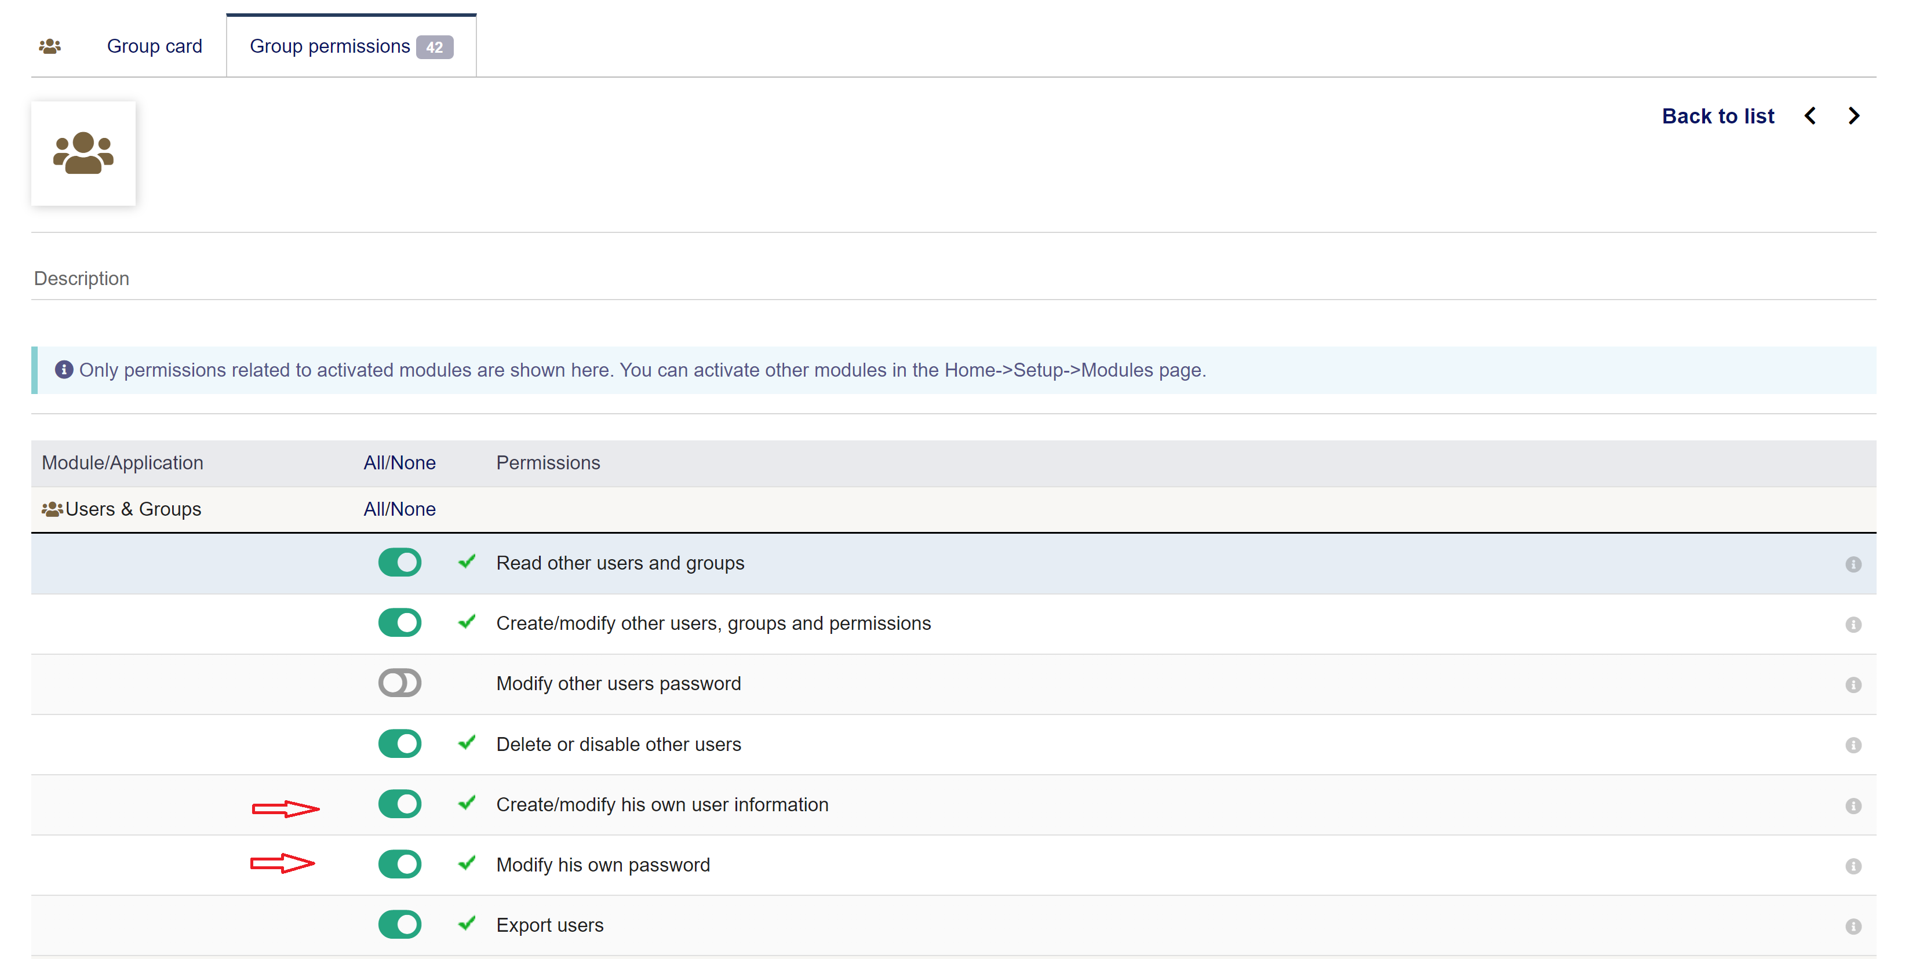
Task: Click 'Create/modify his own user information' text
Action: [662, 805]
